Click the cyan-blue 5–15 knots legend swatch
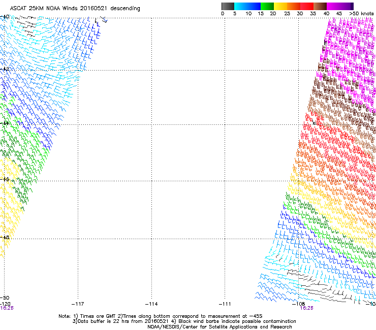Viewport: 376px width, 330px height. 247,6
